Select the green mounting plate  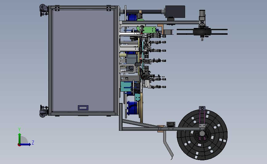pyautogui.click(x=149, y=30)
